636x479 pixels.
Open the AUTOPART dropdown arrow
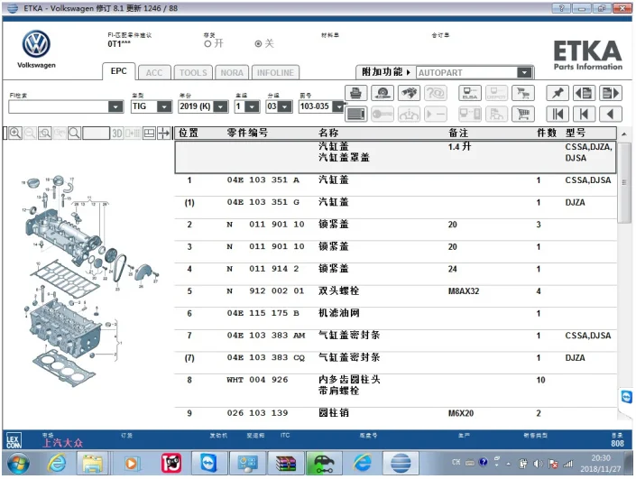pyautogui.click(x=524, y=72)
